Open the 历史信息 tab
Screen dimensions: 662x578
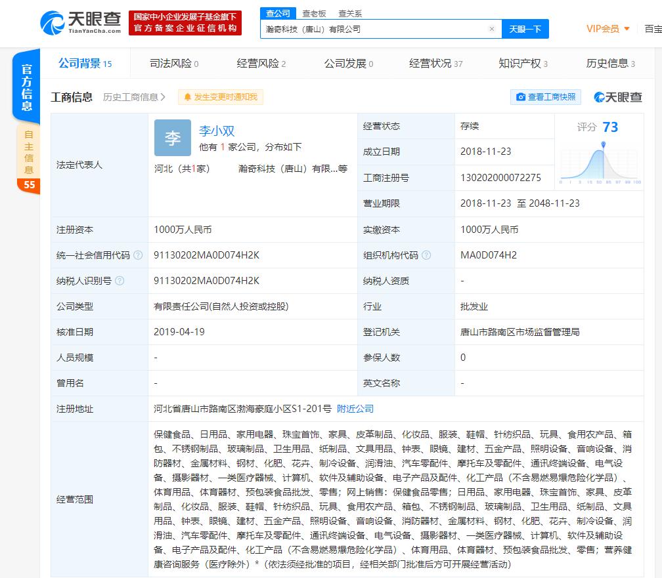tap(610, 63)
